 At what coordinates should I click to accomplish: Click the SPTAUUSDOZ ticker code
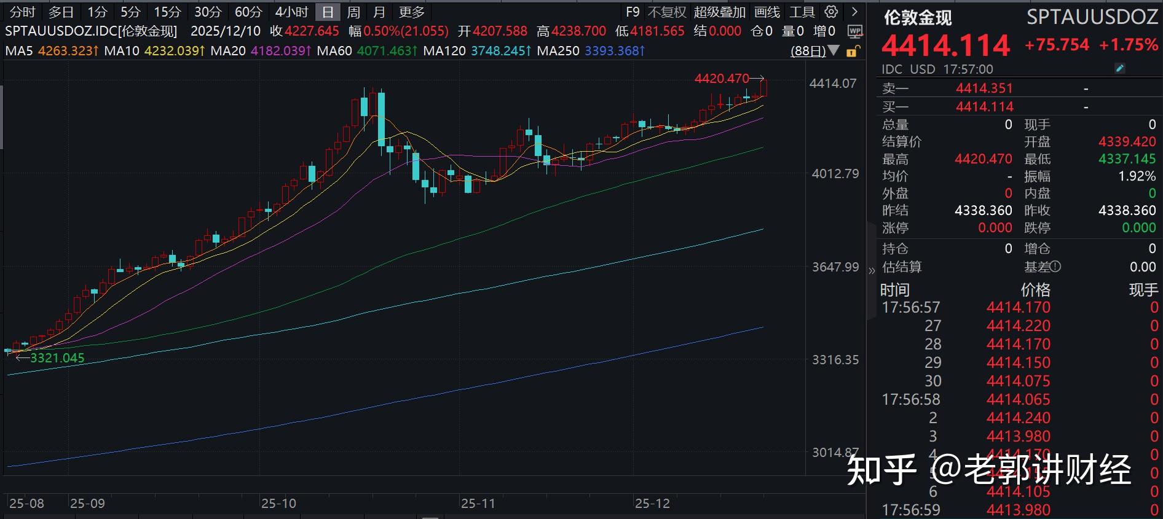(1092, 17)
